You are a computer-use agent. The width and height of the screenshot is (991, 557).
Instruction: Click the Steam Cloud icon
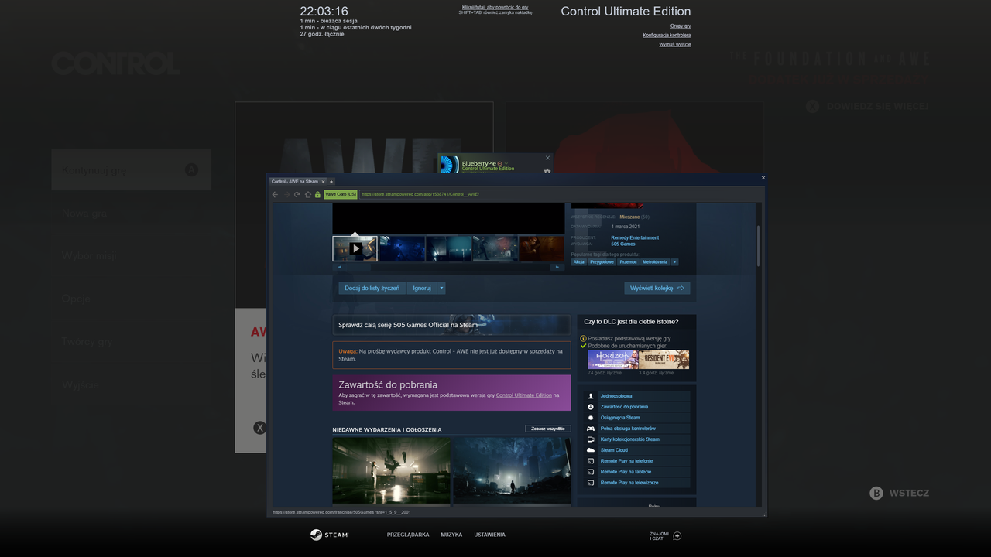[591, 450]
